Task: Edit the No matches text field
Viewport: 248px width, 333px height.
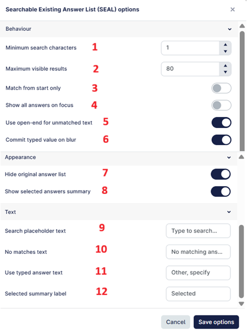Action: (x=198, y=252)
